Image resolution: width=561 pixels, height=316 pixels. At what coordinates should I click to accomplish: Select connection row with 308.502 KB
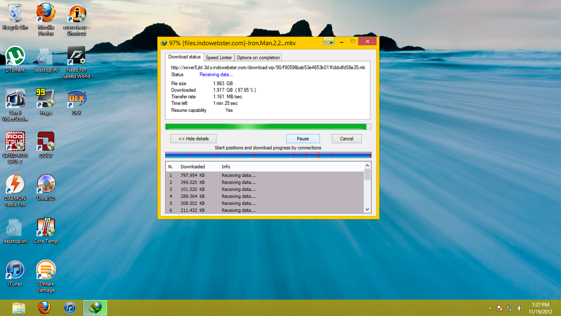tap(265, 203)
